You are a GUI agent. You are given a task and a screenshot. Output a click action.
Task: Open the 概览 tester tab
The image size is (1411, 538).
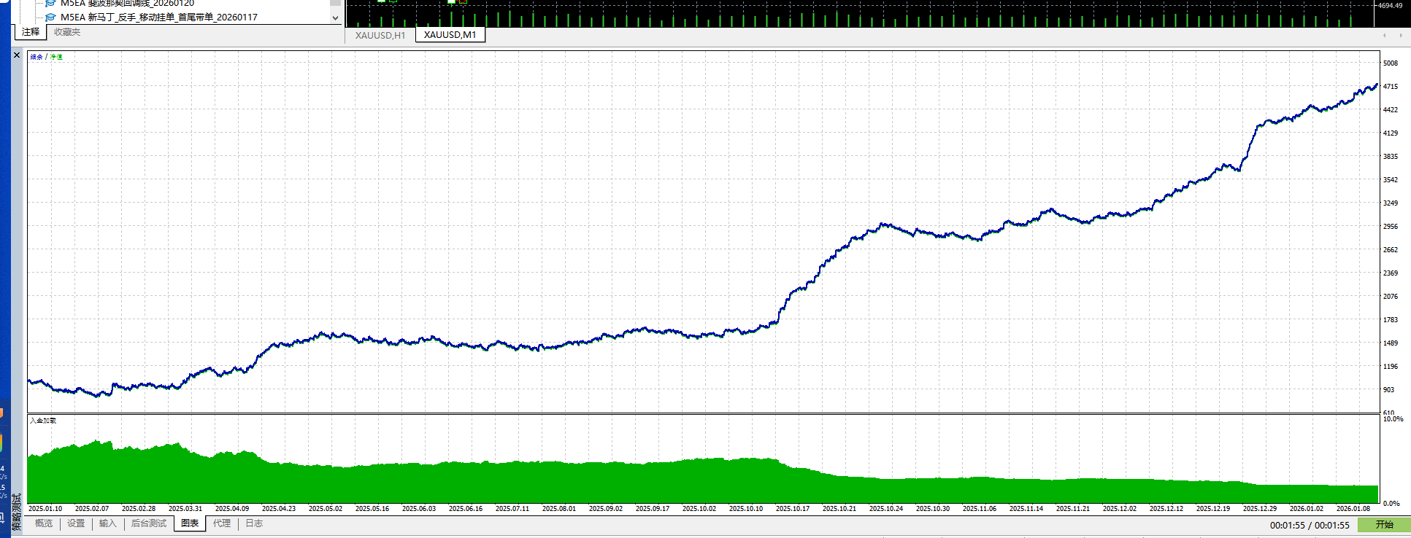click(x=44, y=523)
